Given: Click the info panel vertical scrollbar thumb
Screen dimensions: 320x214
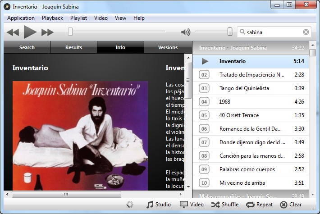Looking at the screenshot, I should point(188,80).
